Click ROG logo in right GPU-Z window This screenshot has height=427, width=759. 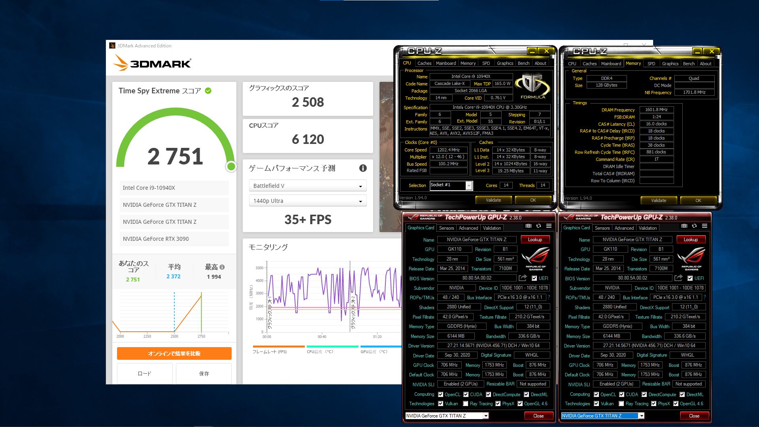pyautogui.click(x=691, y=259)
